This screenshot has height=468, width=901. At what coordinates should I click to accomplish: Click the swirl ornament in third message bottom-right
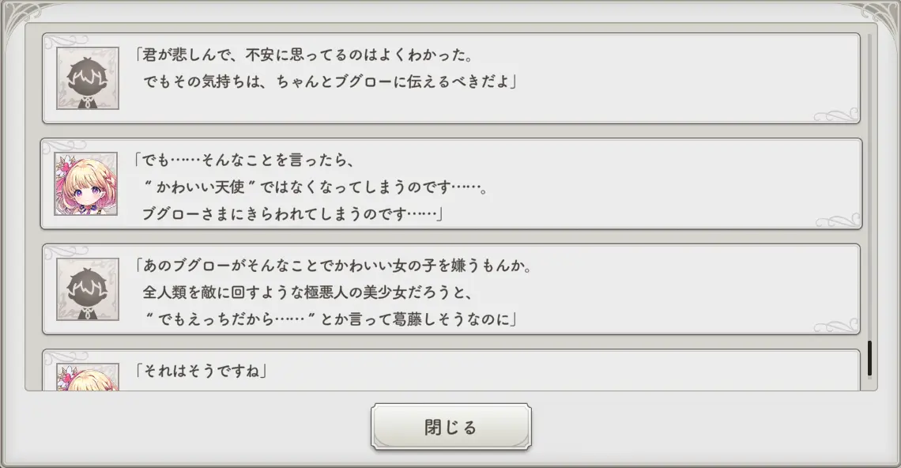click(837, 326)
